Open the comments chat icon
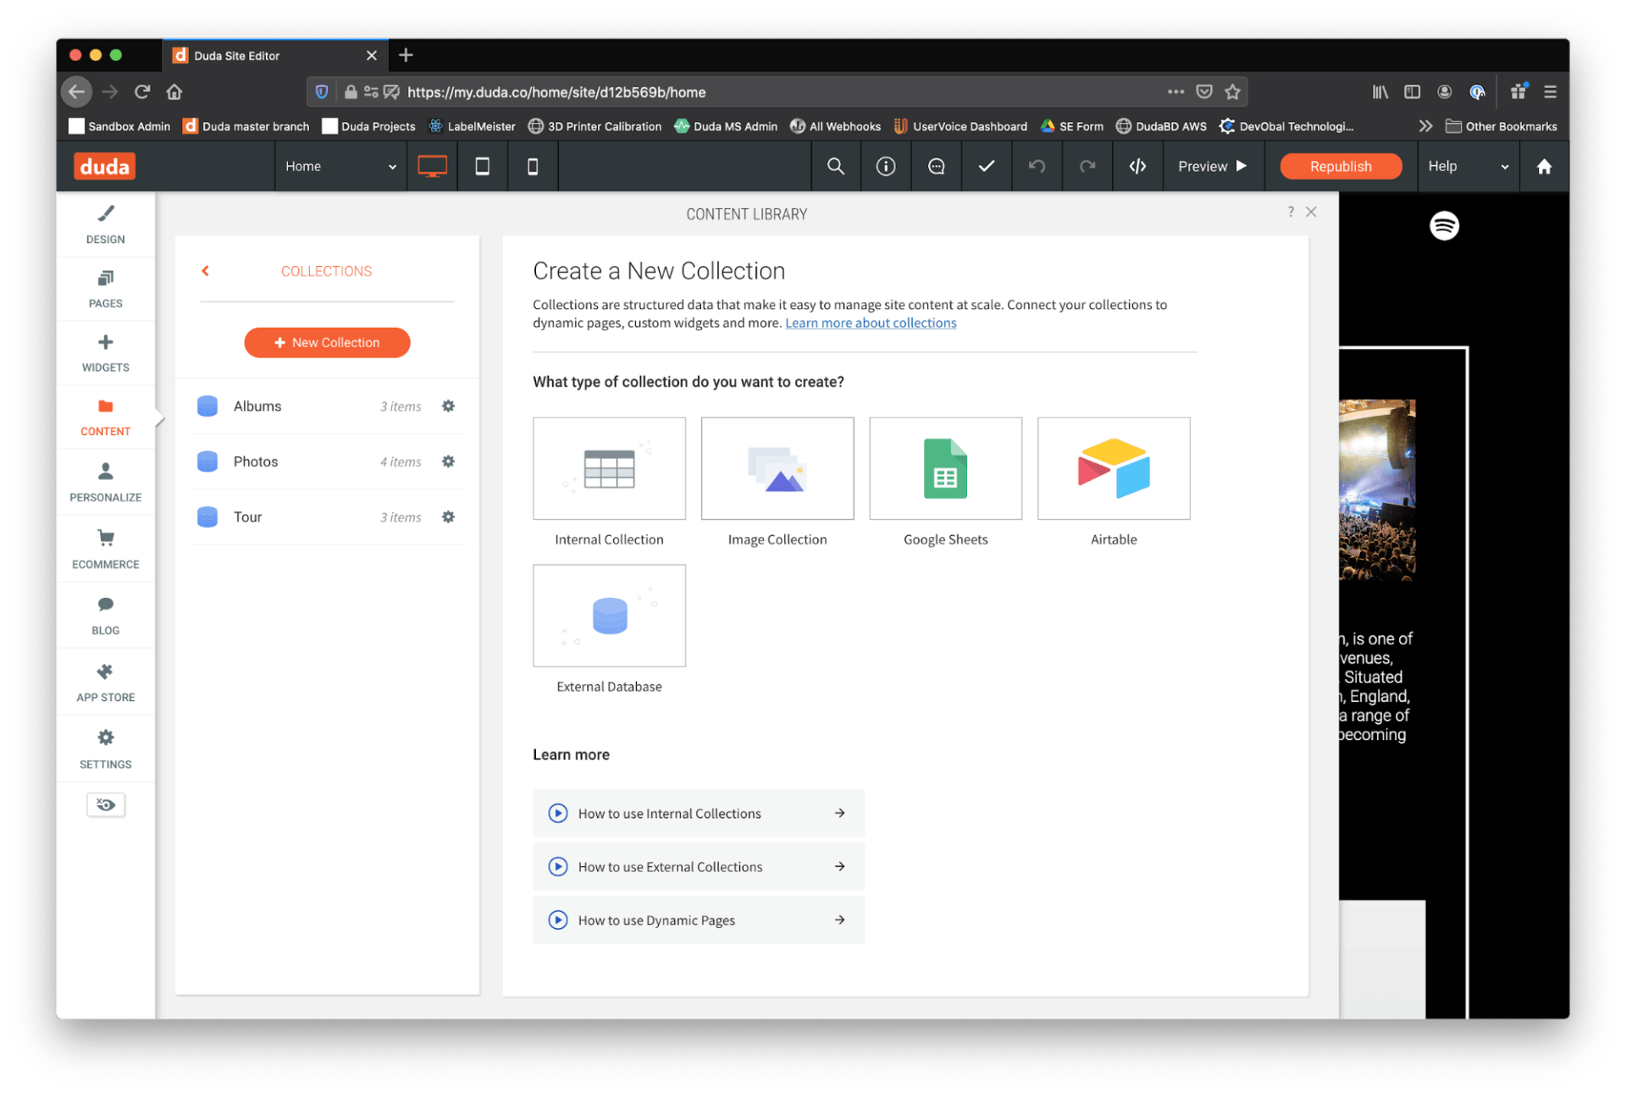This screenshot has width=1626, height=1094. coord(936,166)
